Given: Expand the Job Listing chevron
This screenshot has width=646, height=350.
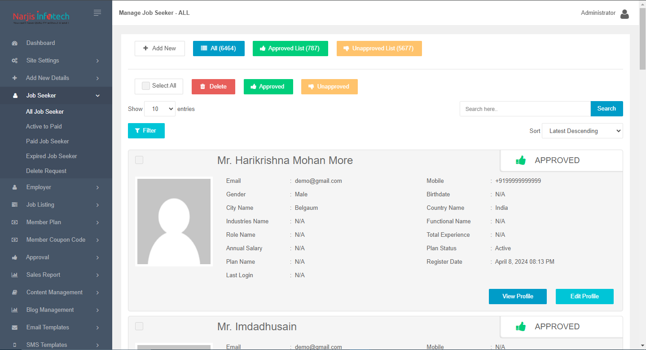Looking at the screenshot, I should point(97,205).
